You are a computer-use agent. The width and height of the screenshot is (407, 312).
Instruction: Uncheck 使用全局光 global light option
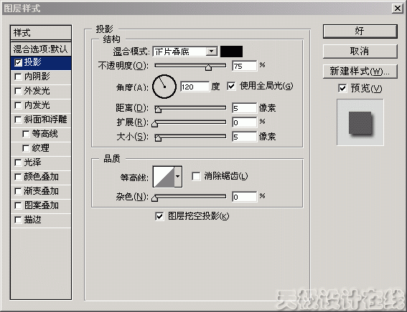(x=231, y=86)
